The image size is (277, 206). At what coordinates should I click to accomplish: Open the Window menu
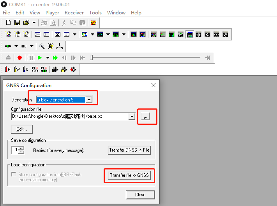116,13
